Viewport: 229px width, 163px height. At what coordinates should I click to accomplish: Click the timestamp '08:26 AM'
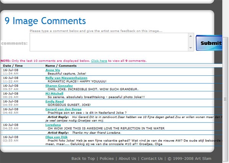tap(11, 97)
